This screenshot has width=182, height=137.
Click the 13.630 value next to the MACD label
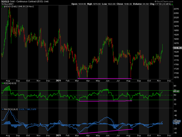point(21,109)
